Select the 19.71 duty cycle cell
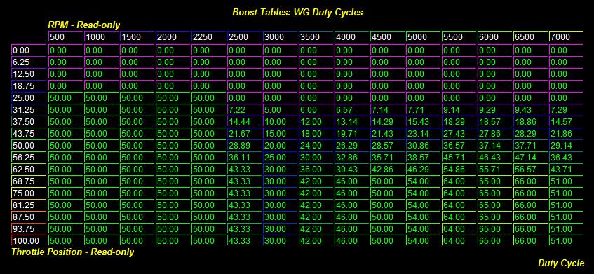Image resolution: width=594 pixels, height=274 pixels. 352,134
